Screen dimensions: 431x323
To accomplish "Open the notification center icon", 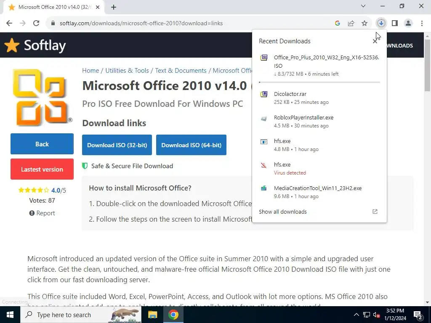I will pyautogui.click(x=418, y=315).
